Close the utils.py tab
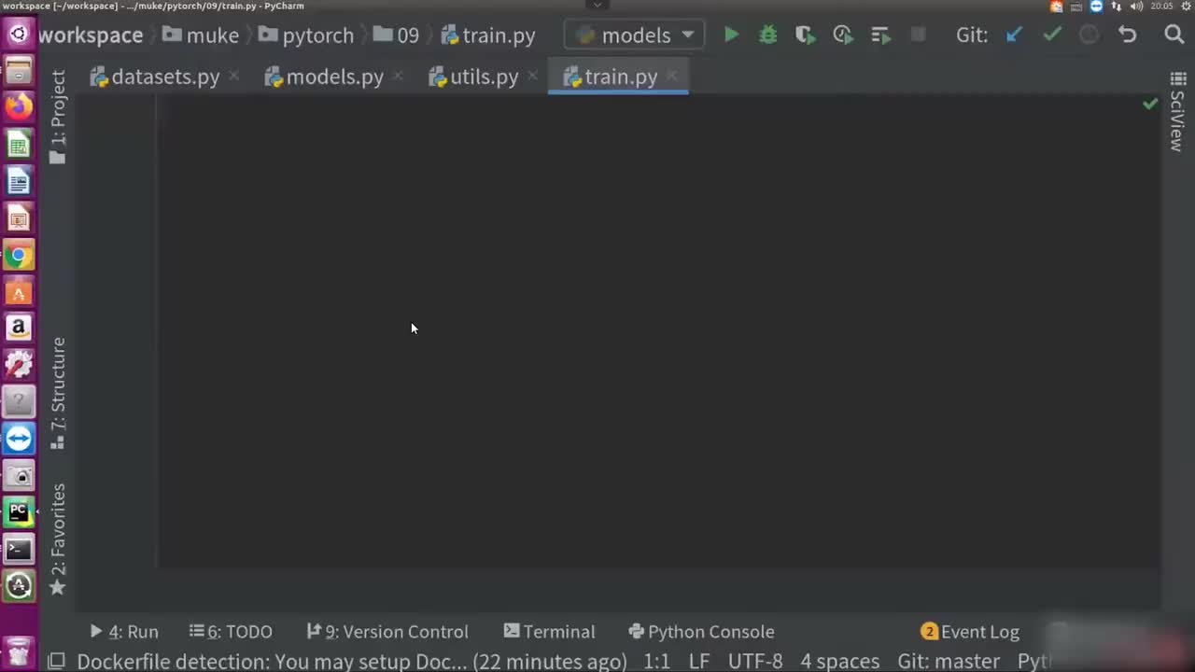Image resolution: width=1195 pixels, height=672 pixels. point(532,77)
